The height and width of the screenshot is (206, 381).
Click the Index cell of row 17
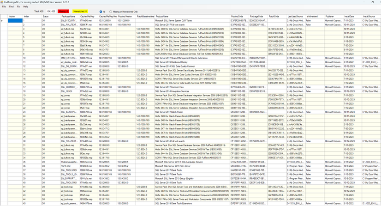click(32, 87)
